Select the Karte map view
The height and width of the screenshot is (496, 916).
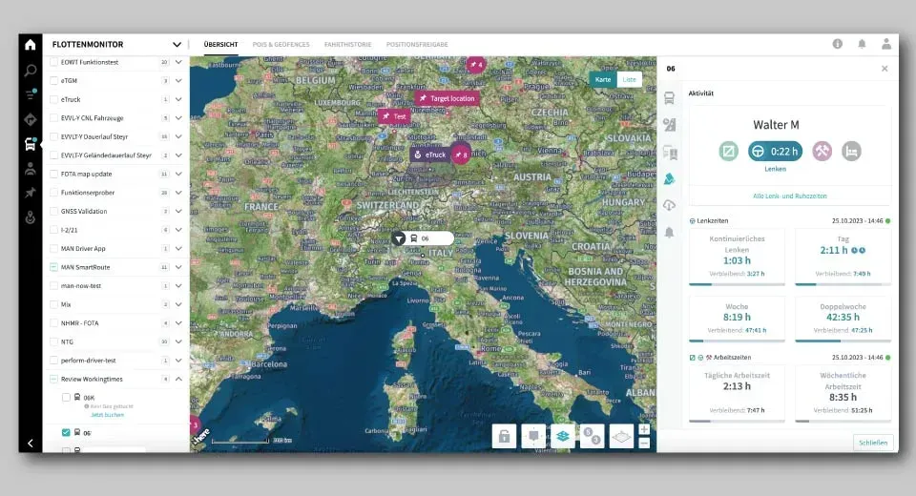click(603, 79)
